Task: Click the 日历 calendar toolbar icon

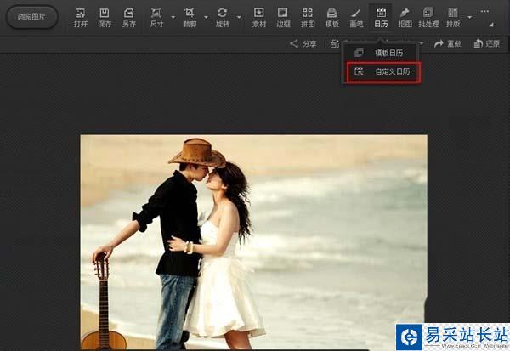Action: click(381, 18)
